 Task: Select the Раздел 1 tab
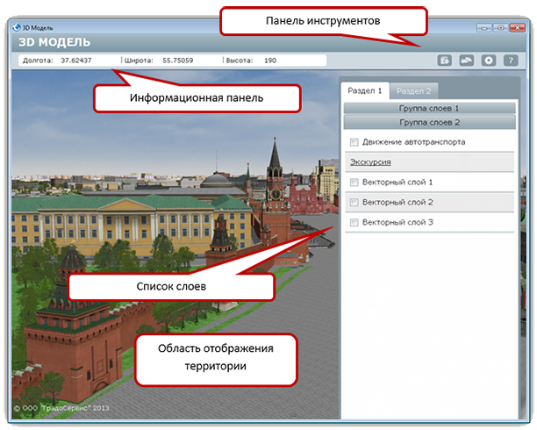(x=364, y=90)
